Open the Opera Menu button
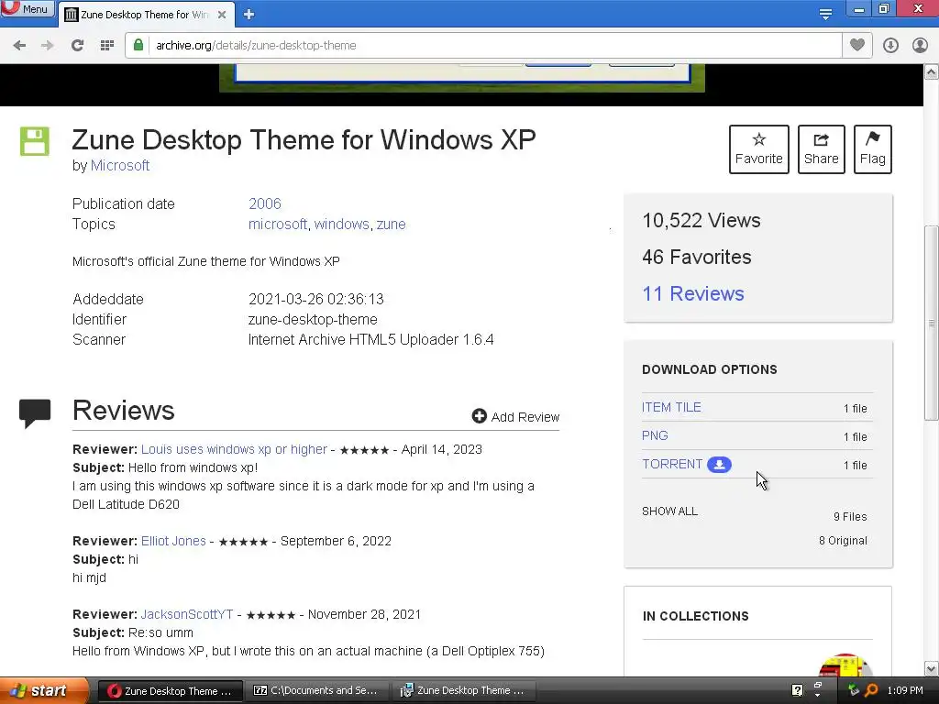This screenshot has height=704, width=939. 27,8
